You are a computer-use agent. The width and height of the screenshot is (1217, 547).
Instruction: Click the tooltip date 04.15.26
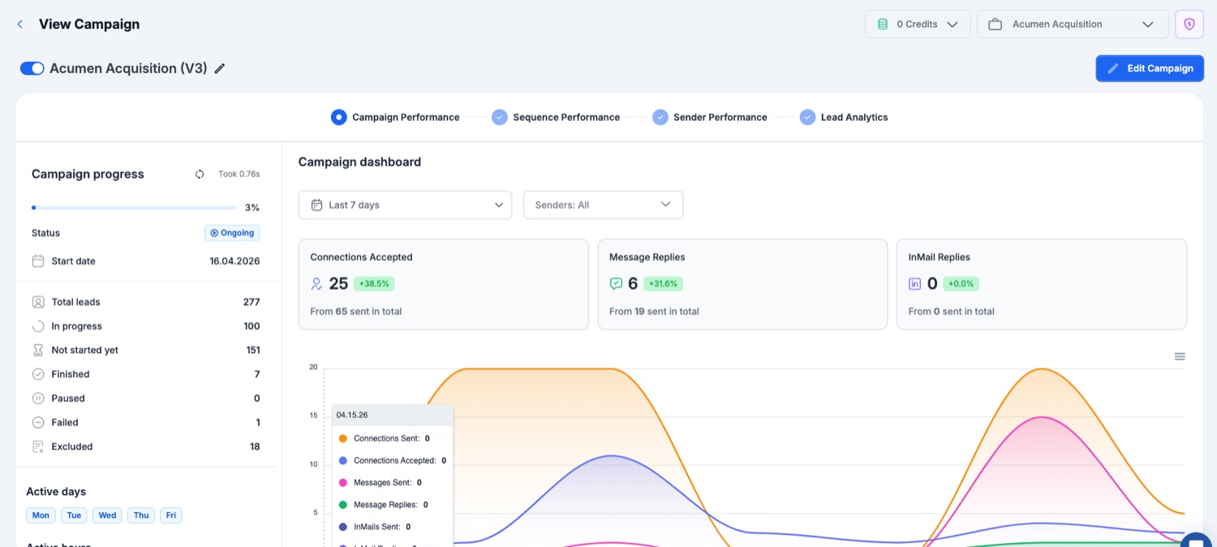[352, 415]
